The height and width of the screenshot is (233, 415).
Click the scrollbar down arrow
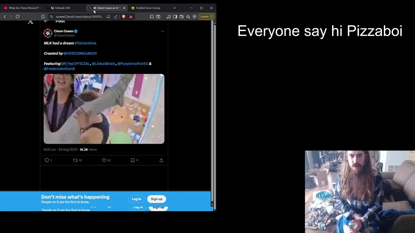pyautogui.click(x=212, y=205)
